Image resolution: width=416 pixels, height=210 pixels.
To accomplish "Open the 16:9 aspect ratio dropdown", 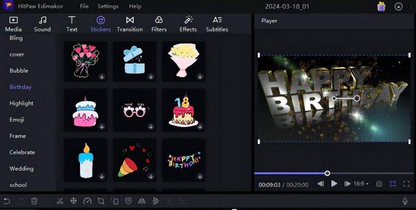I will coord(361,183).
